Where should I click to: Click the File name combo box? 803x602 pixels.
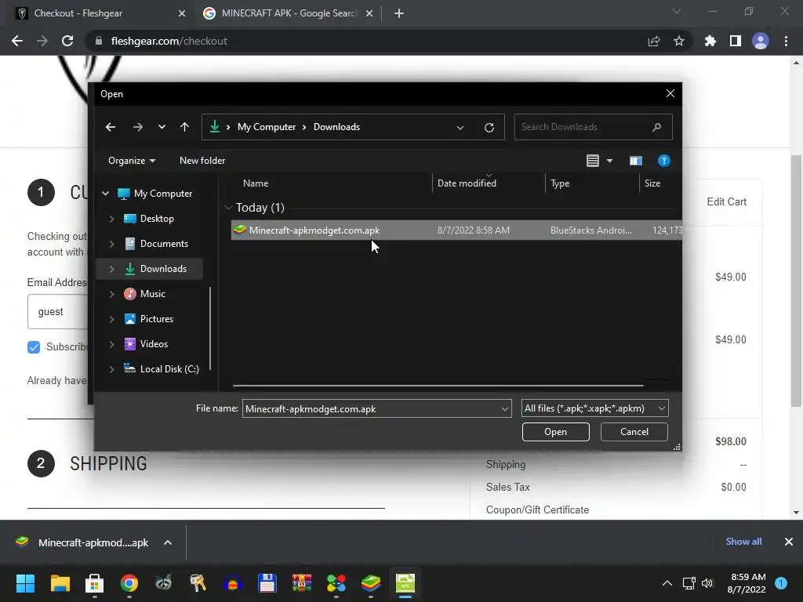coord(376,408)
